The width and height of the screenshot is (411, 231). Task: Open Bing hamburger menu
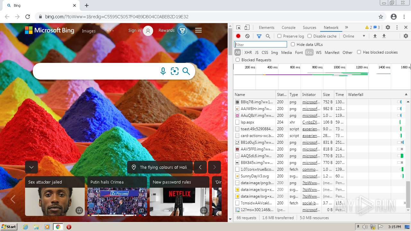198,30
